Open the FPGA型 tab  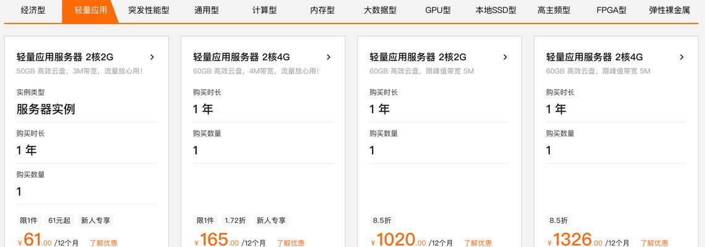click(x=612, y=10)
